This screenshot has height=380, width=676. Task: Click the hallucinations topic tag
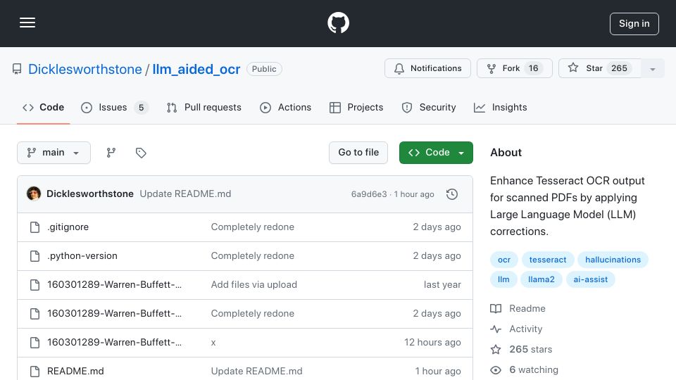pyautogui.click(x=613, y=260)
